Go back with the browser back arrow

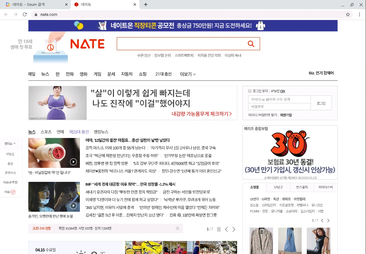point(6,14)
